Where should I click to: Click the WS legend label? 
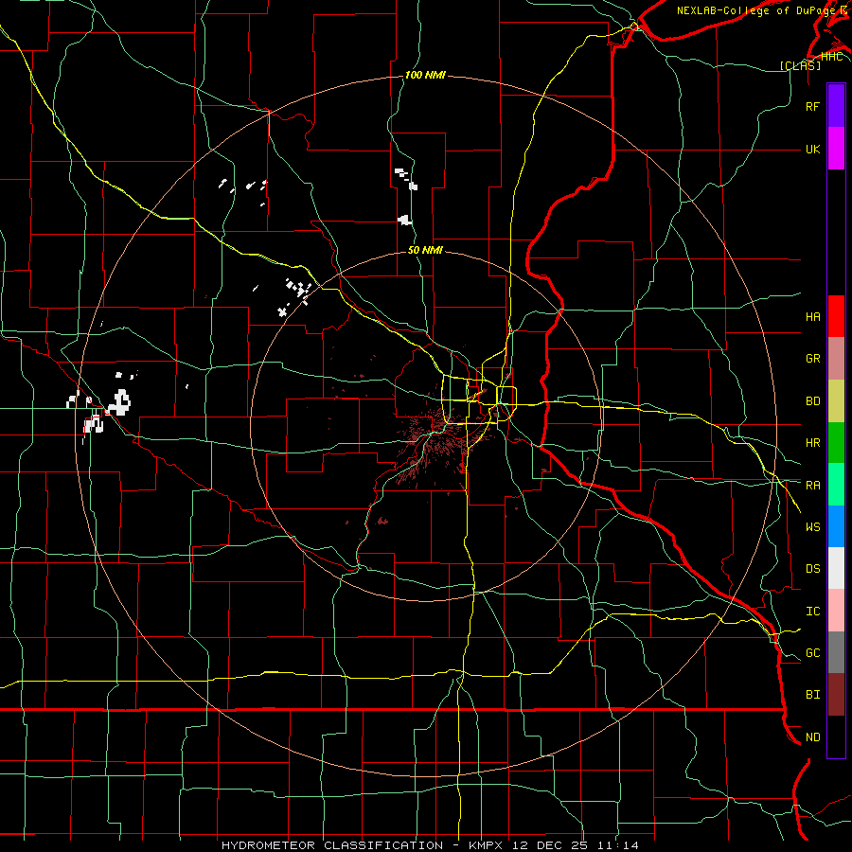[x=812, y=526]
